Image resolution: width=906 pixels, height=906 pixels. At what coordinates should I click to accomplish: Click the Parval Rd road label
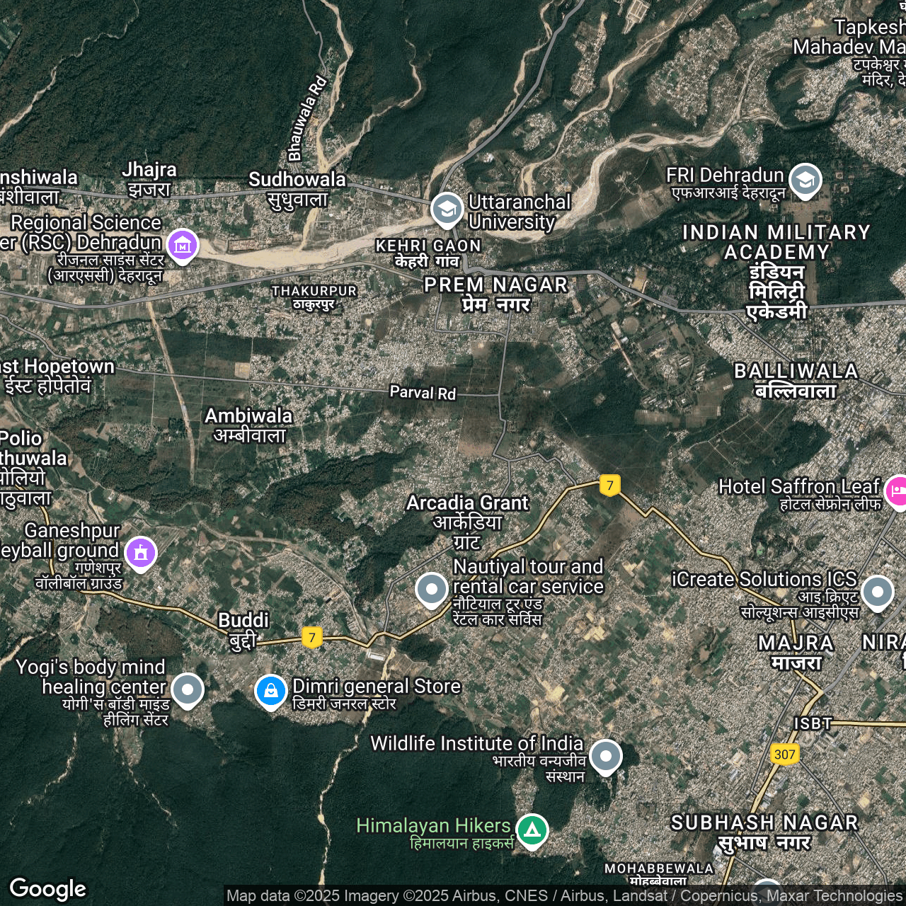423,393
